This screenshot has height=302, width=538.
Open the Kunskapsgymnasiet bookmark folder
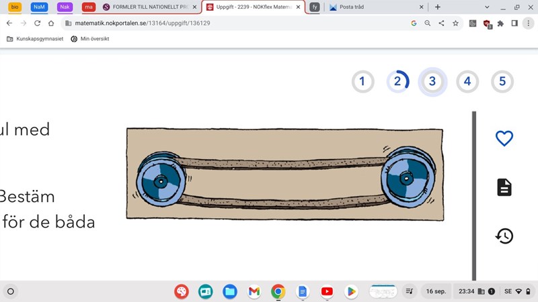pos(34,39)
